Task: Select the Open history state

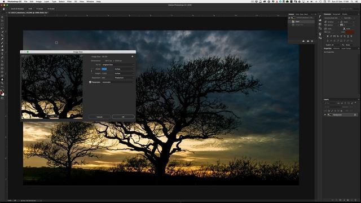Action: tap(302, 21)
